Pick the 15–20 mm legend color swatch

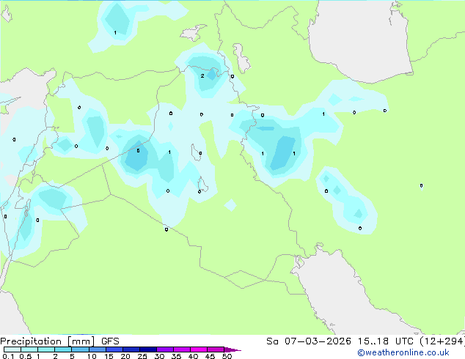pos(114,349)
